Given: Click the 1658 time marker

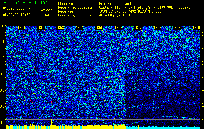Looking at the screenshot, I should (157, 28).
